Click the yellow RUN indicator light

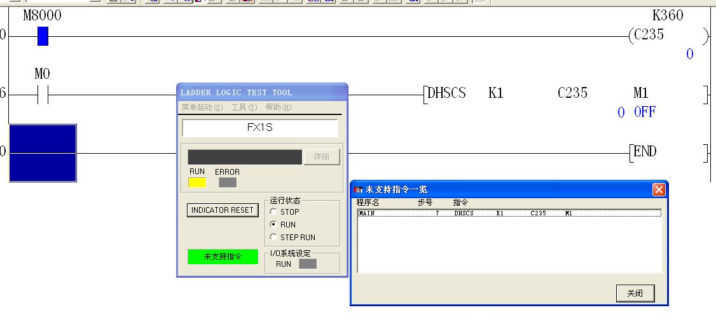(197, 182)
